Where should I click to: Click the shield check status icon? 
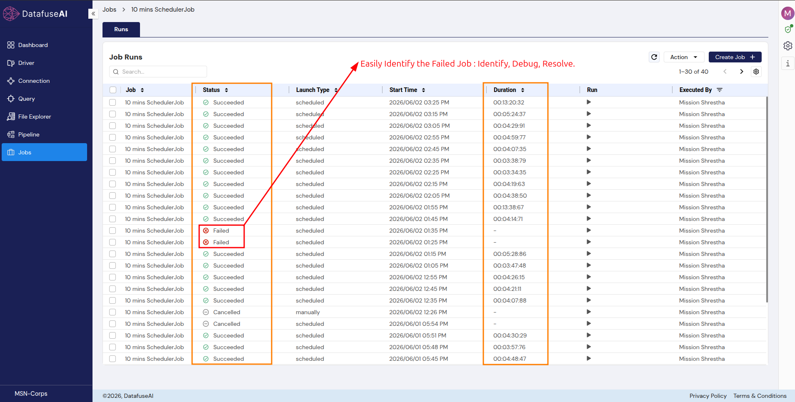(x=788, y=29)
